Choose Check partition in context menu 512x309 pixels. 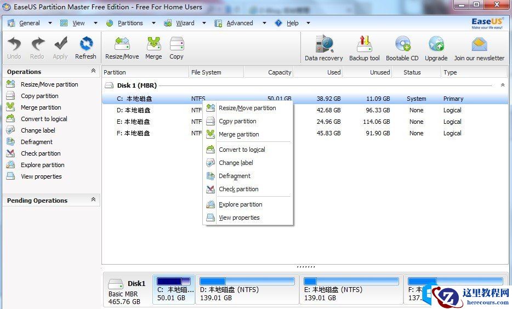[x=248, y=189]
